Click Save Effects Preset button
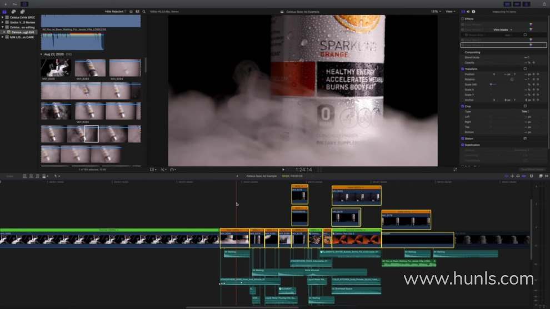The height and width of the screenshot is (309, 550). coord(532,170)
